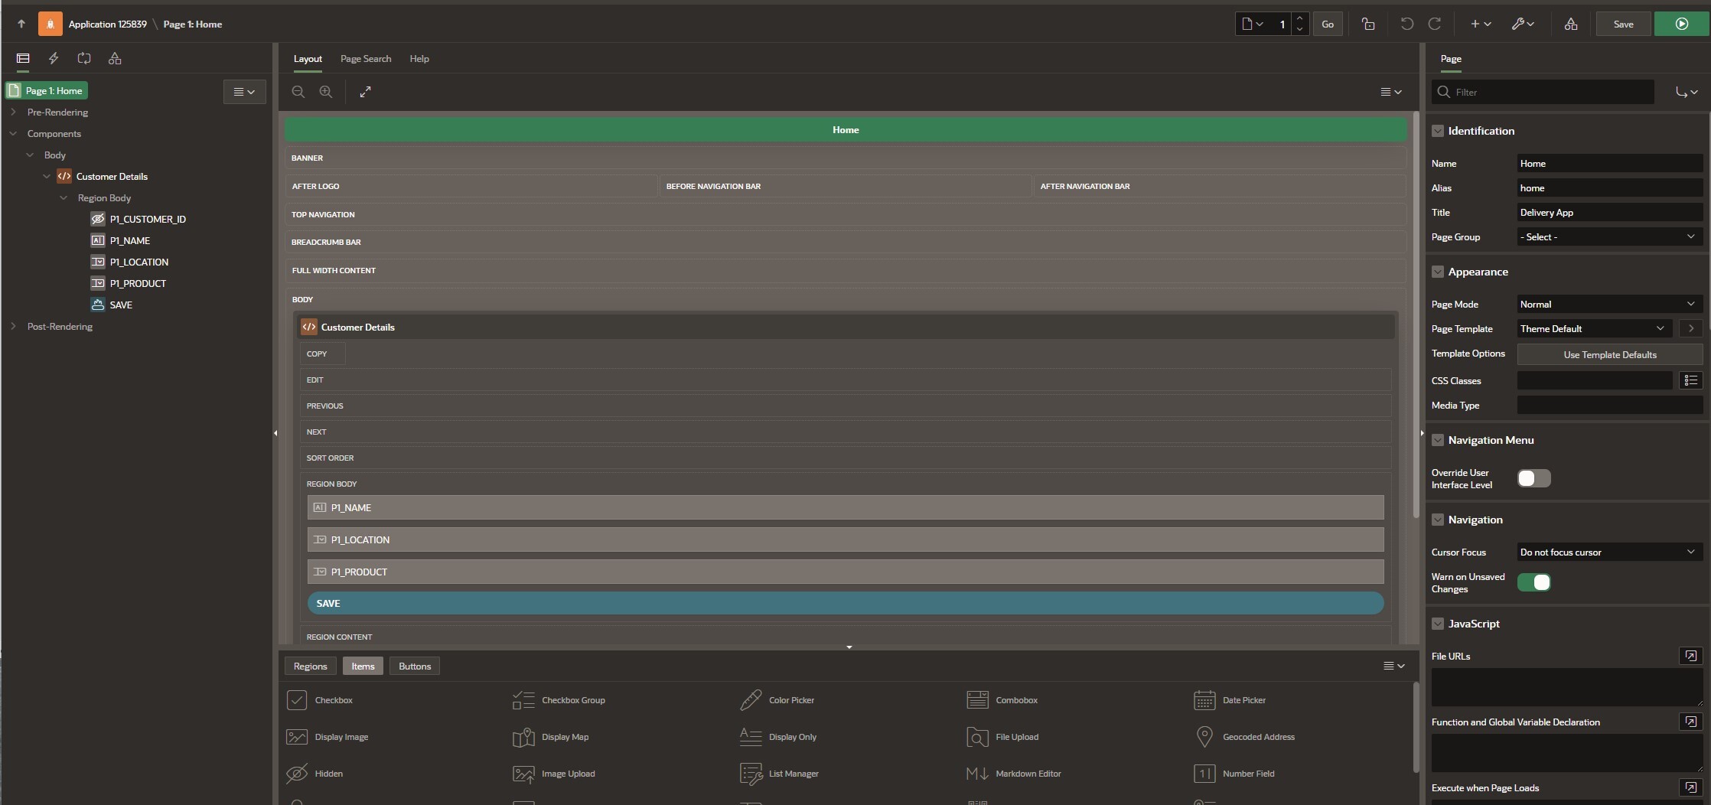This screenshot has height=805, width=1711.
Task: Click the property Filter search field
Action: 1543,92
